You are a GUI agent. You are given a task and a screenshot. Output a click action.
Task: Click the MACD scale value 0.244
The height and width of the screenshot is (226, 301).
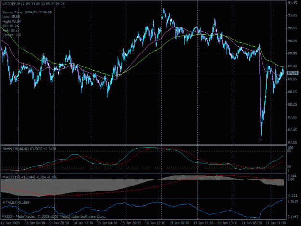[291, 176]
